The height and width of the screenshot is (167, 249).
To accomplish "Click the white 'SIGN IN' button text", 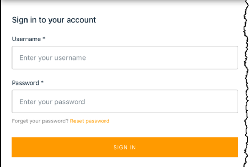I will 125,148.
